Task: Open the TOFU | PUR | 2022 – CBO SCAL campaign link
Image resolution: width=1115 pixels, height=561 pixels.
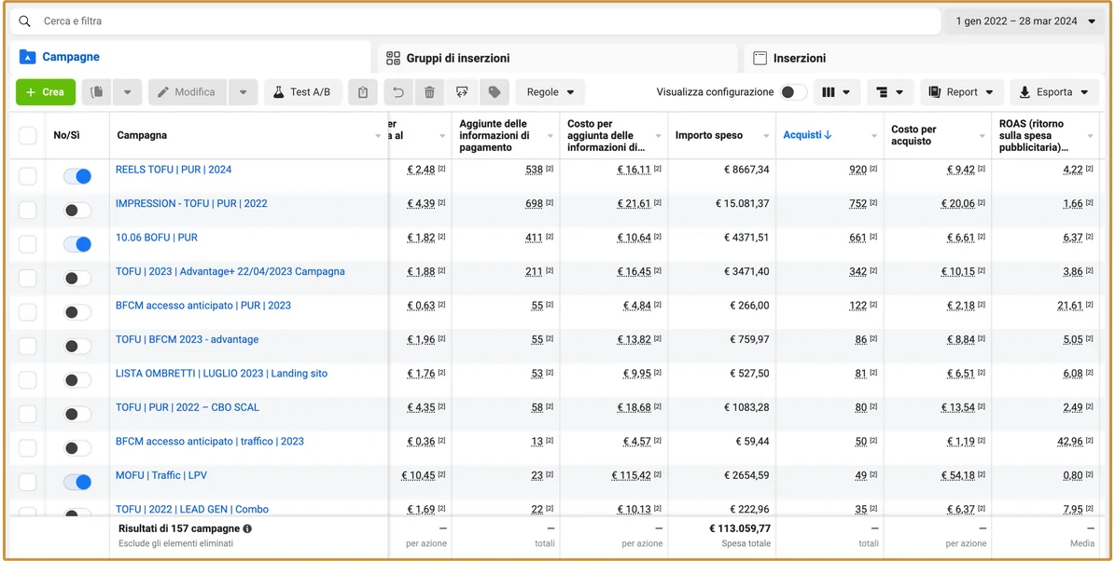Action: 188,407
